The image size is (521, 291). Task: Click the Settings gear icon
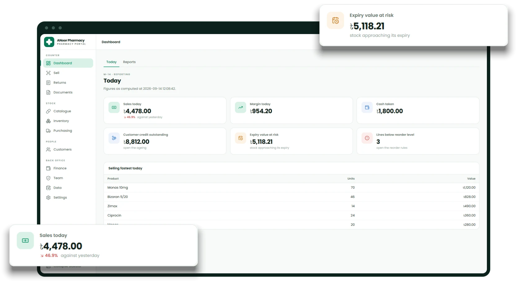48,198
